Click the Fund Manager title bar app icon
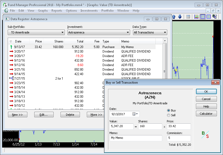Image resolution: width=223 pixels, height=155 pixels. [5, 5]
